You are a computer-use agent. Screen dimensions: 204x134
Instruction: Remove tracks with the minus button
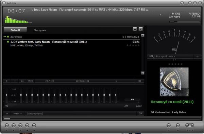(x=15, y=81)
